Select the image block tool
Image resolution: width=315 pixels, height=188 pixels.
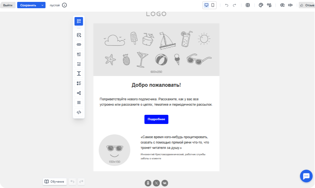tap(79, 35)
